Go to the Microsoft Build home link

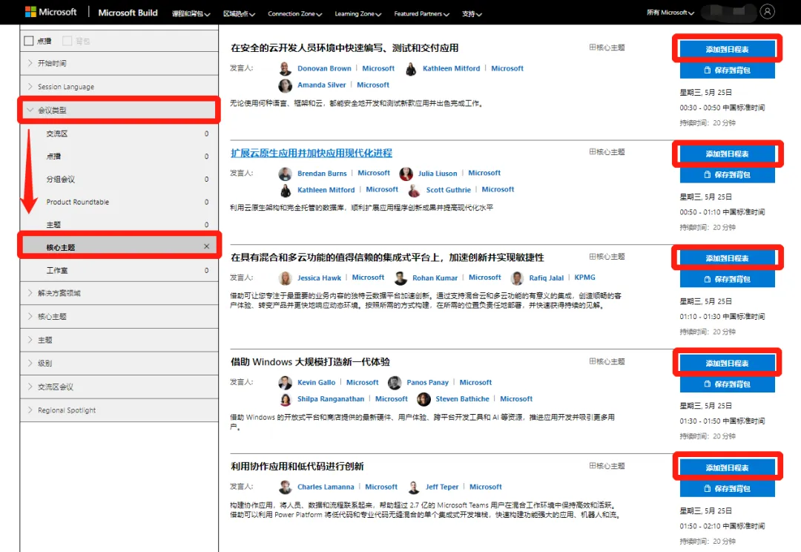coord(128,13)
